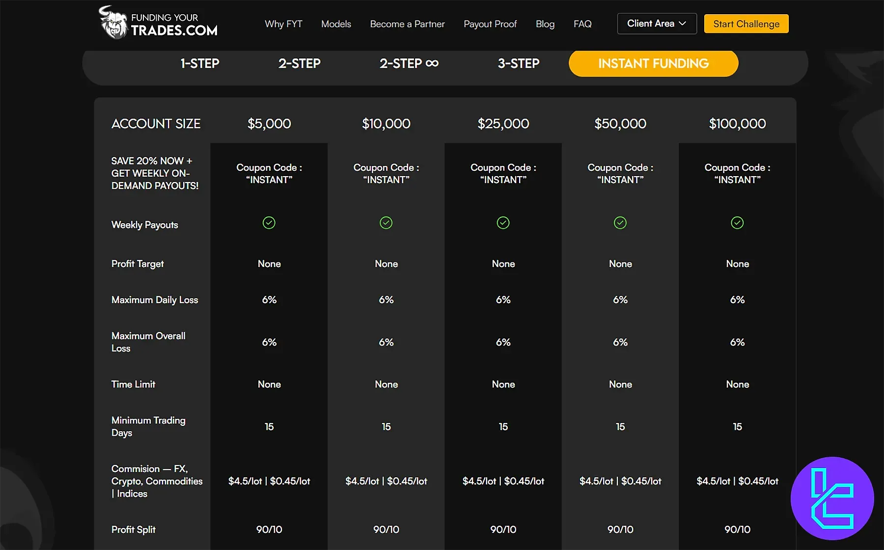Click Maximum Daily Loss 6% in $10,000 column
The width and height of the screenshot is (884, 550).
(x=386, y=300)
